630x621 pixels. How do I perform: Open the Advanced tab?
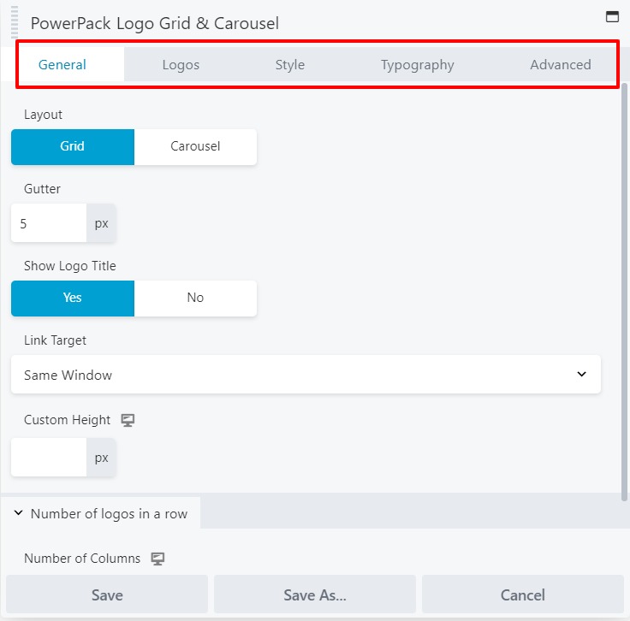560,65
